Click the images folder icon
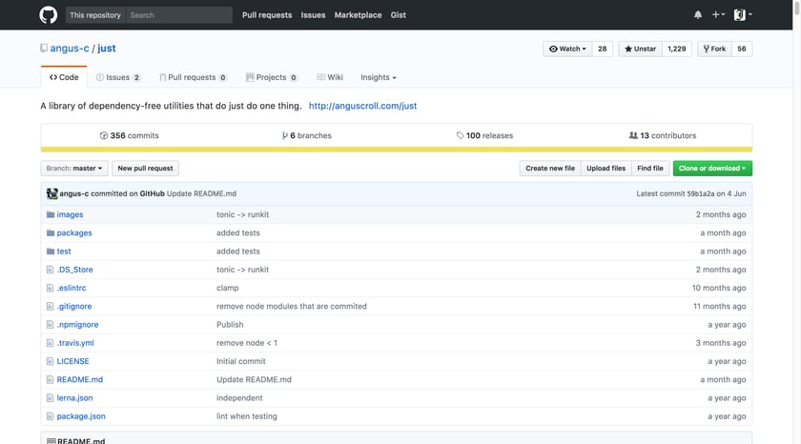Screen dimensions: 801x444 click(x=50, y=214)
